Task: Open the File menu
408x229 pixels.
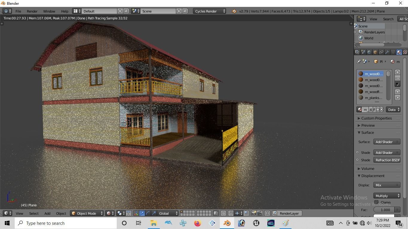Action: point(18,11)
